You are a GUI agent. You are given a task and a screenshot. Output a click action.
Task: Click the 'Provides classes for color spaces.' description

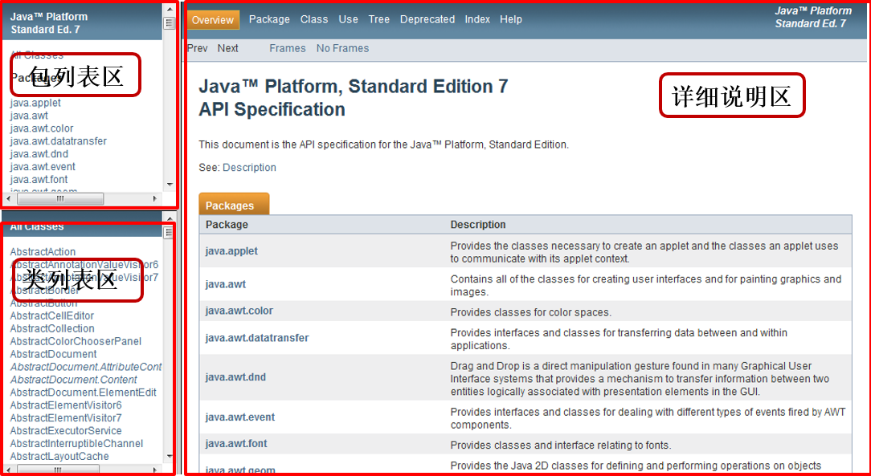pyautogui.click(x=530, y=312)
